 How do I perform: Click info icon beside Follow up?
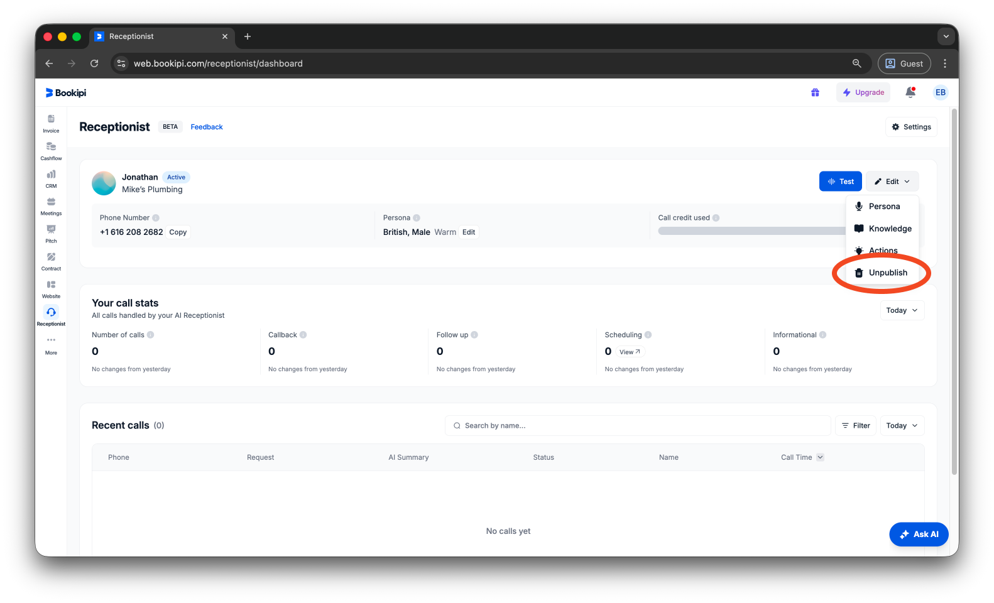[474, 335]
